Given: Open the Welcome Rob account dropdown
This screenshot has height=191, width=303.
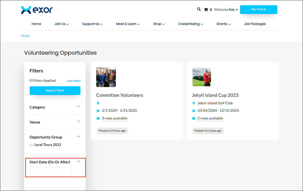Looking at the screenshot, I should pos(226,10).
